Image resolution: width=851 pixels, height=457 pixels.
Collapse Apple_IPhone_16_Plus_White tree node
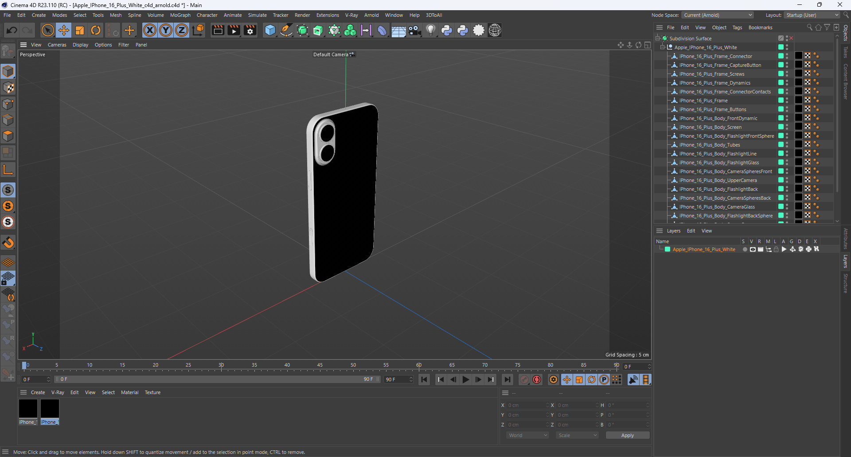click(x=663, y=47)
